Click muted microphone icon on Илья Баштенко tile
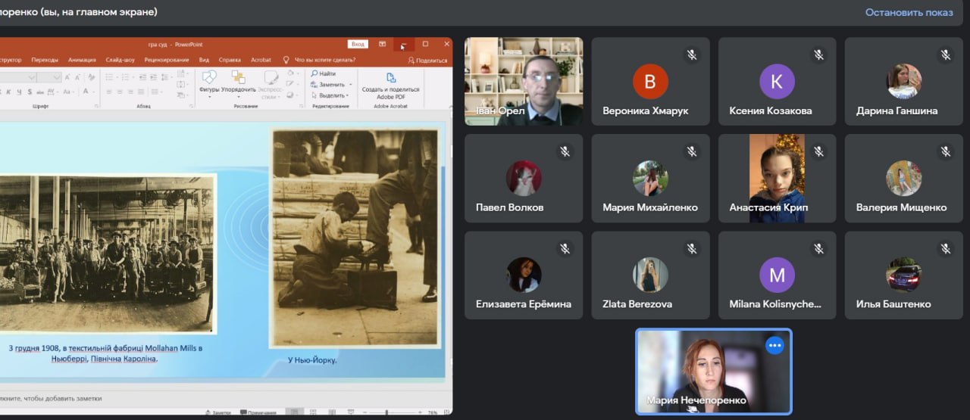Screen dimensions: 970x420 pos(945,249)
